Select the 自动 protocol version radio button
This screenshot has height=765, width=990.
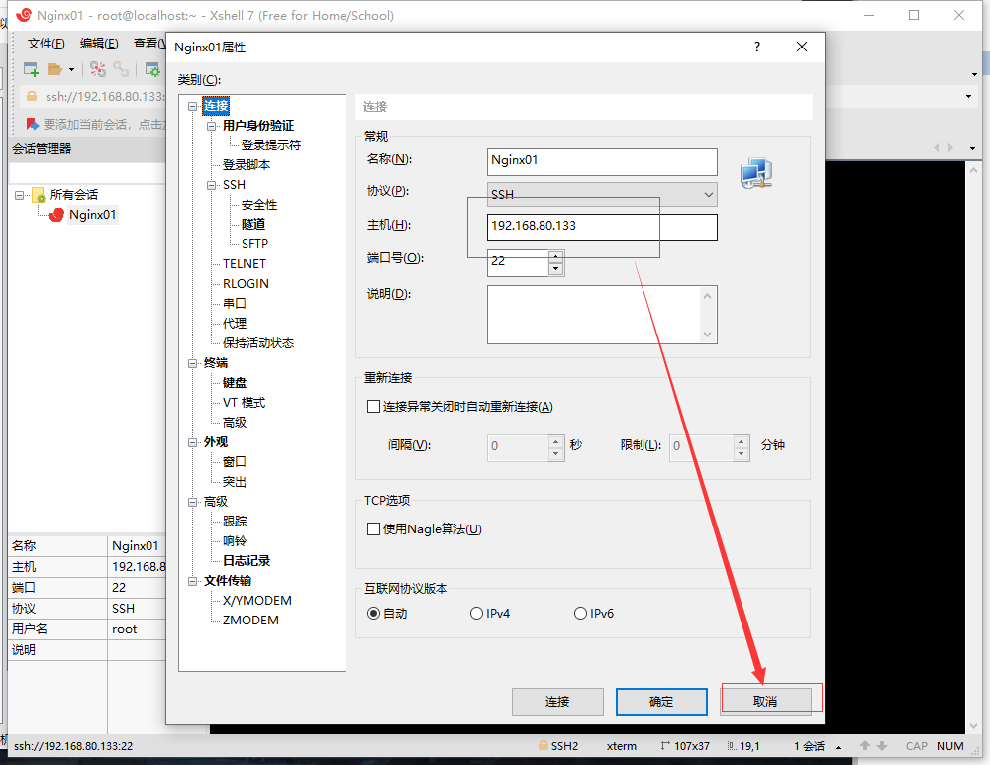click(x=373, y=613)
